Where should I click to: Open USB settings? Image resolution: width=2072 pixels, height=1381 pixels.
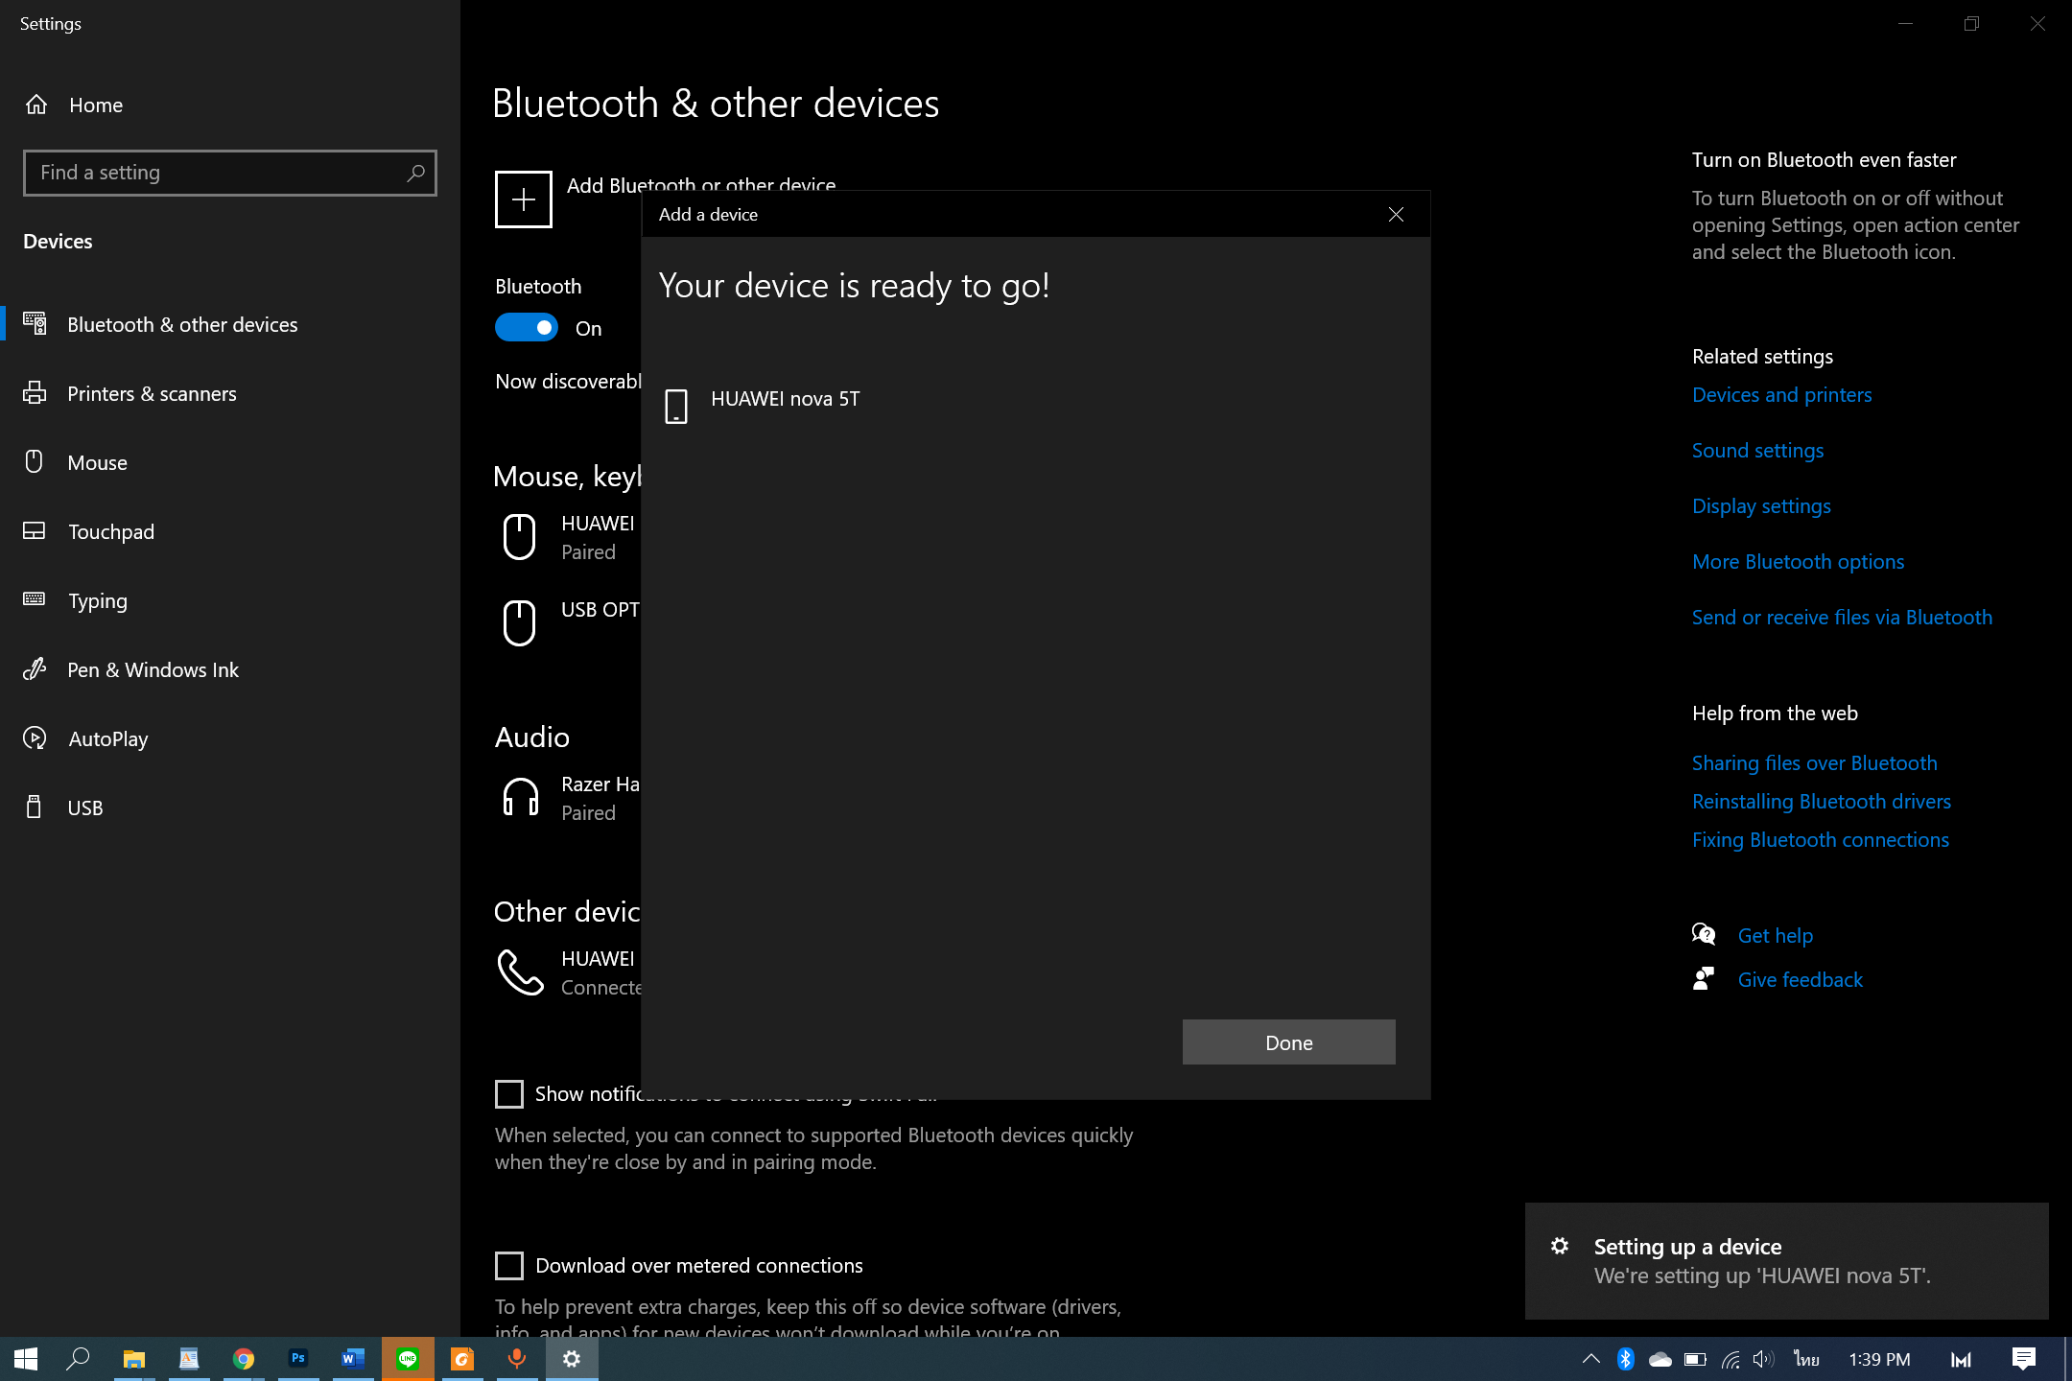[x=230, y=808]
